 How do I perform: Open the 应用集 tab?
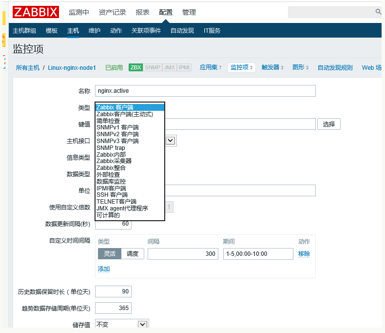(x=211, y=67)
